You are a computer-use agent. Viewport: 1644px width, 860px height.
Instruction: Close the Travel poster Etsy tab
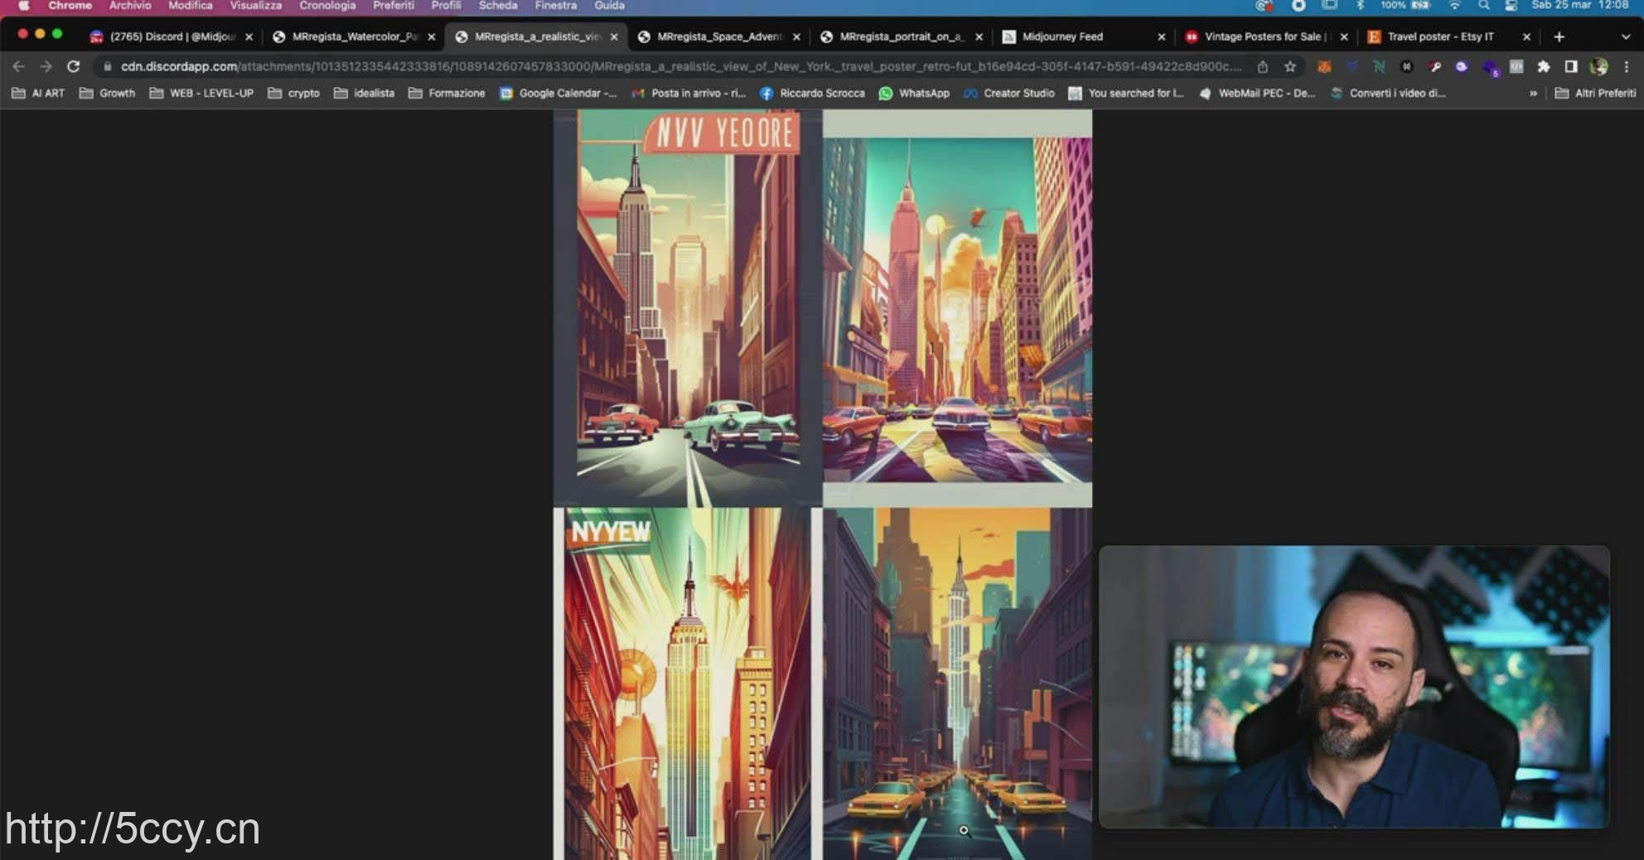[1526, 36]
